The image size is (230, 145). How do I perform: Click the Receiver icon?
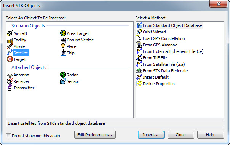pyautogui.click(x=10, y=81)
